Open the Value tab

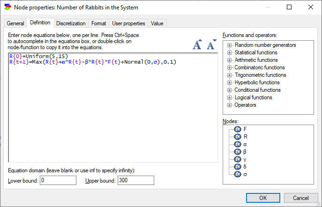tap(157, 23)
